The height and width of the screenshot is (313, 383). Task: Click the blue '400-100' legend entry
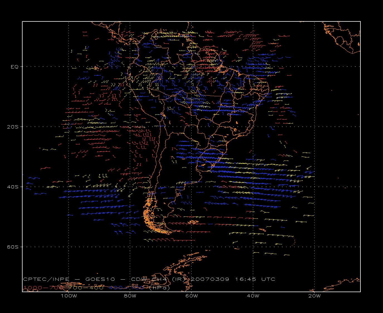tap(127, 288)
